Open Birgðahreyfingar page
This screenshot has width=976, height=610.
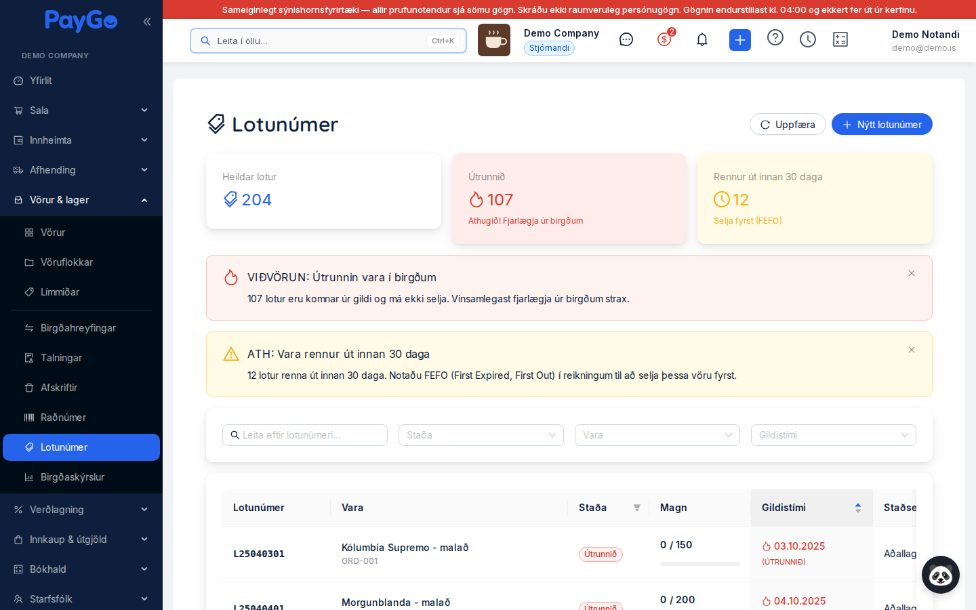81,328
